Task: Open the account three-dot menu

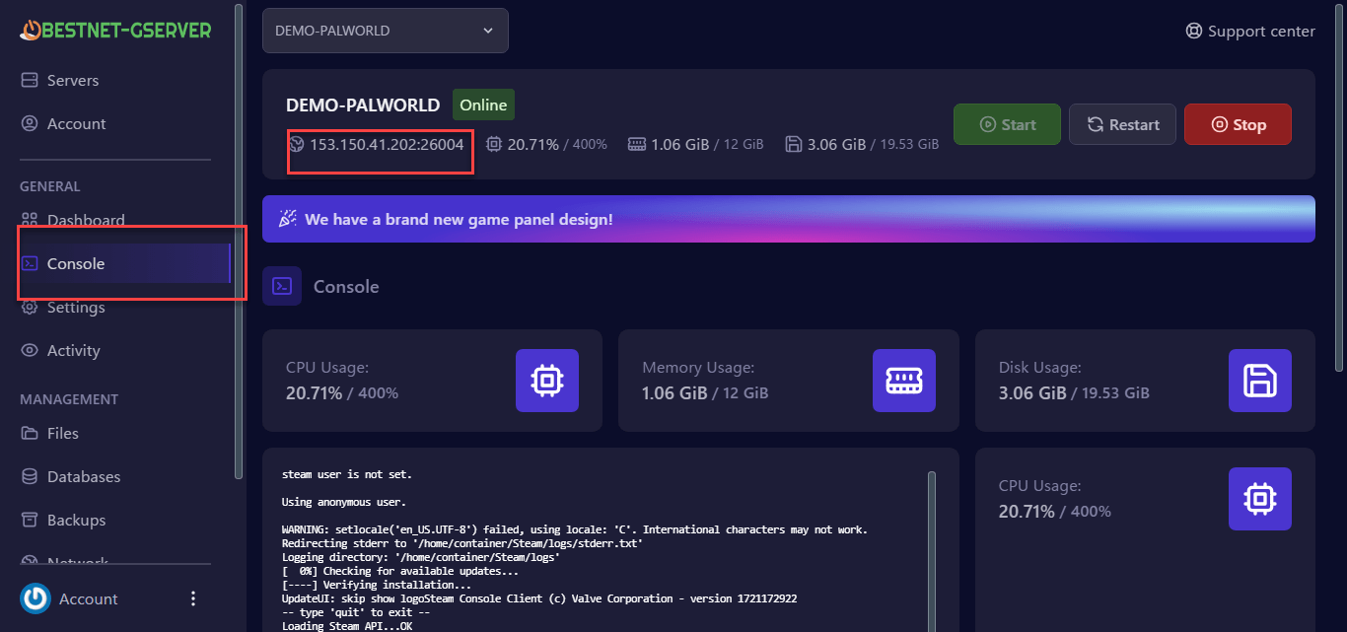Action: point(193,598)
